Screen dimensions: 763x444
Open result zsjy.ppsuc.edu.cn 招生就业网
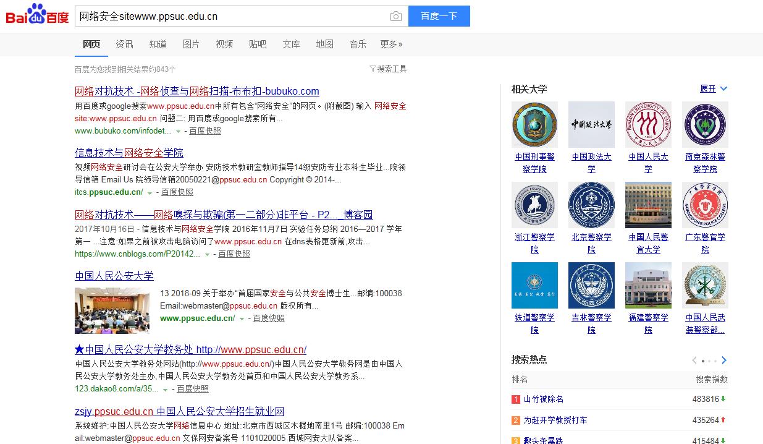[x=179, y=411]
